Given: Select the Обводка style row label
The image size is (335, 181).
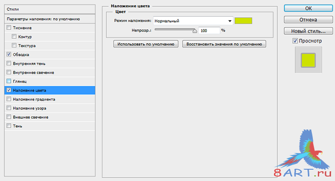Looking at the screenshot, I should click(x=21, y=54).
